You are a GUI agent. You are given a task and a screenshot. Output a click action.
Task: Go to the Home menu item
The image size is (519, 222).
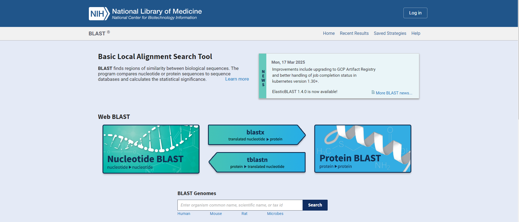[329, 33]
